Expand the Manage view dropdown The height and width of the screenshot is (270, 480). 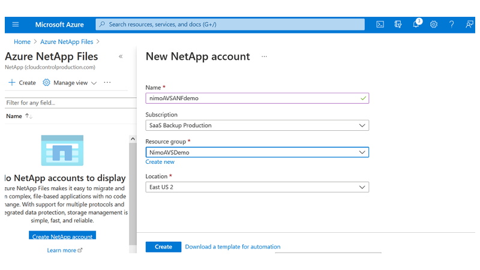70,83
